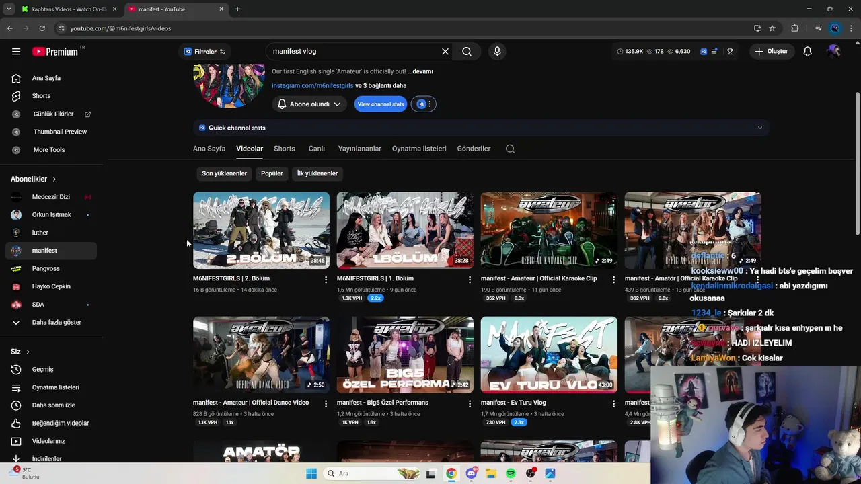Open Amateur Official Karaoke Clip title
The width and height of the screenshot is (861, 484).
pyautogui.click(x=539, y=278)
